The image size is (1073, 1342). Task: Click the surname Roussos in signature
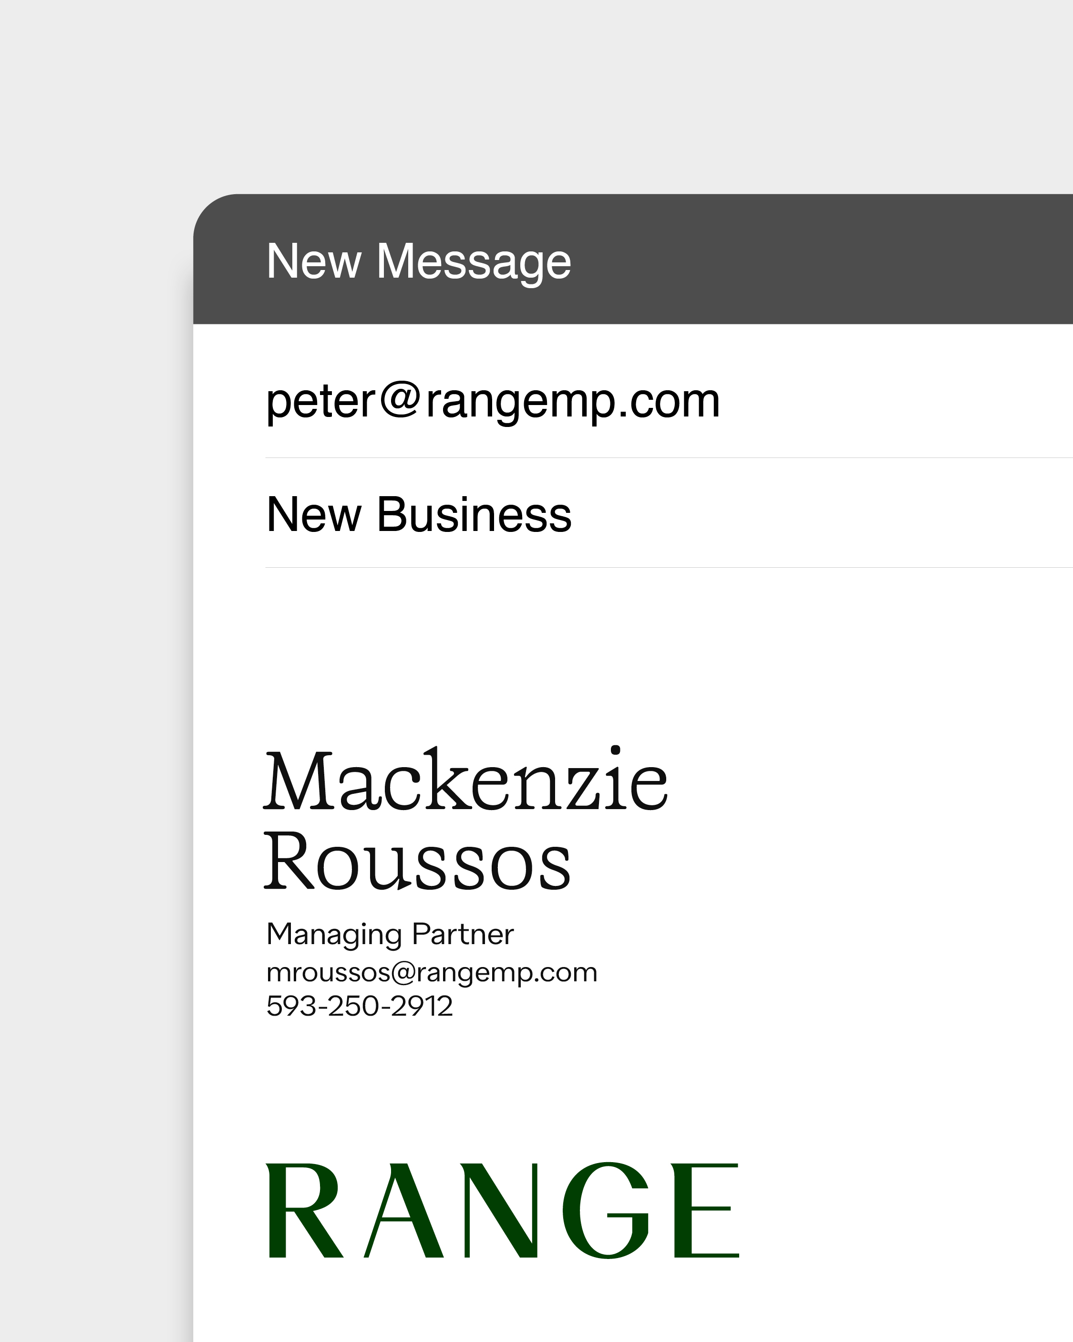tap(417, 862)
